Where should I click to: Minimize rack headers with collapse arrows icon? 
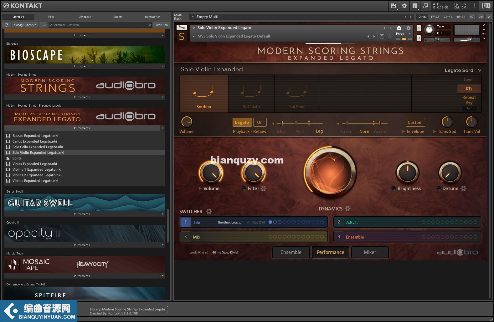[489, 17]
